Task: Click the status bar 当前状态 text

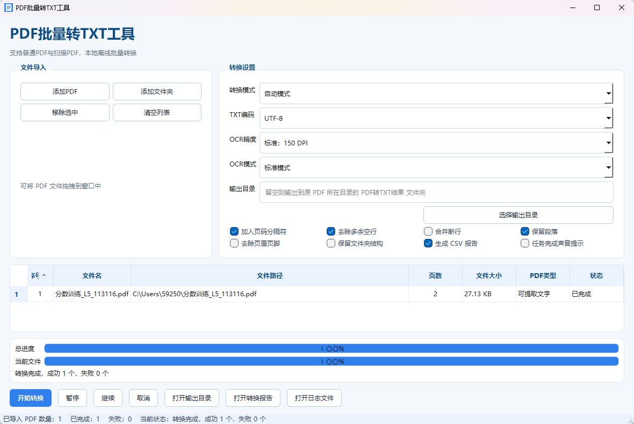Action: pos(204,419)
